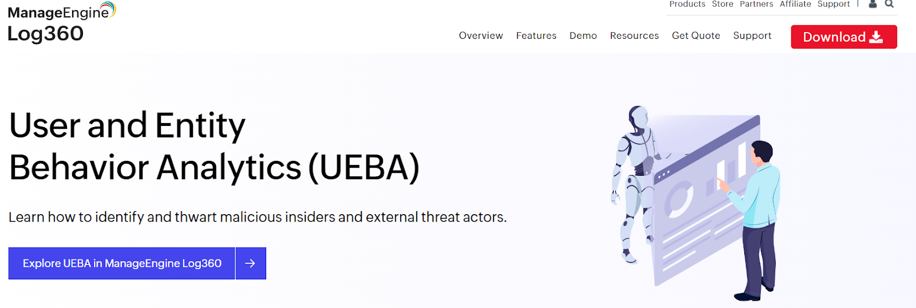
Task: Click the ManageEngine logo
Action: tap(61, 11)
